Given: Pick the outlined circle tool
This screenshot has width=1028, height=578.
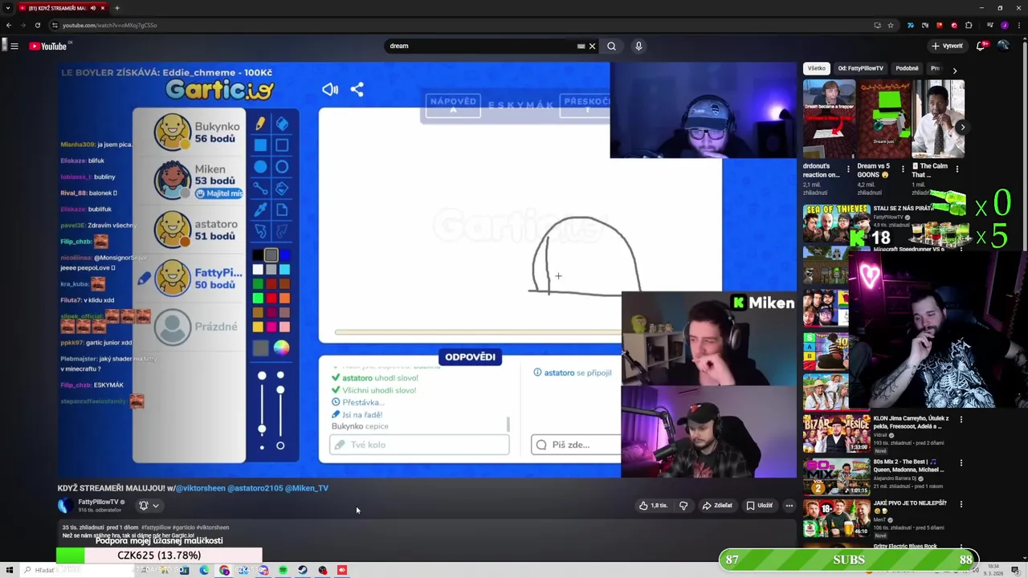Looking at the screenshot, I should (x=282, y=167).
